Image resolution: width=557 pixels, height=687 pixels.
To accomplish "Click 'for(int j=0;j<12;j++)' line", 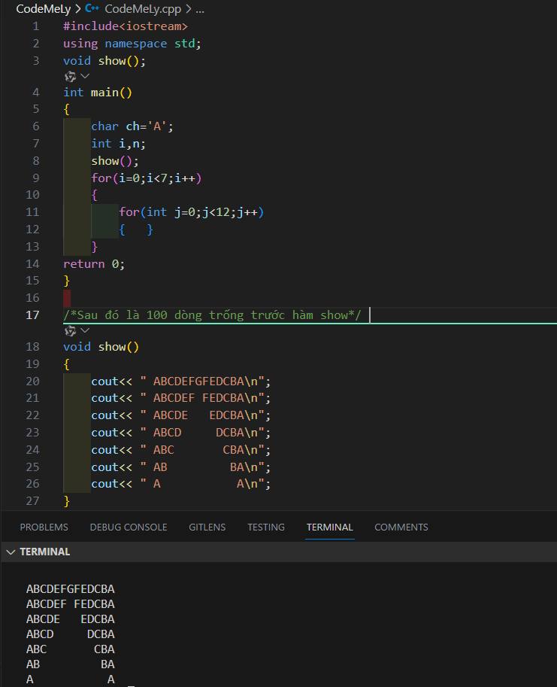I will (191, 212).
